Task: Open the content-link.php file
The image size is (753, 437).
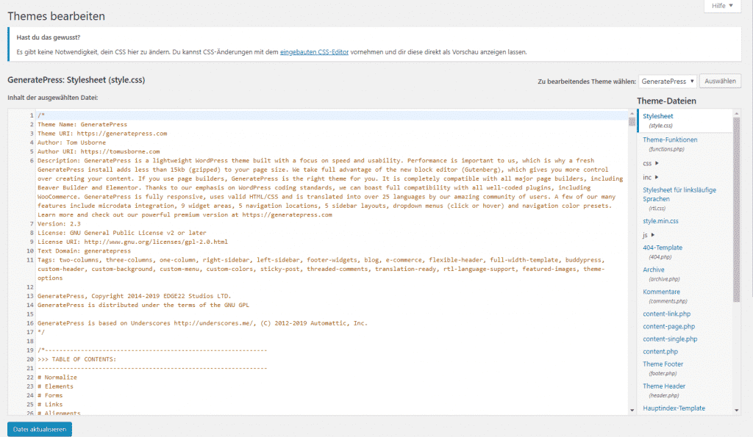Action: click(666, 314)
